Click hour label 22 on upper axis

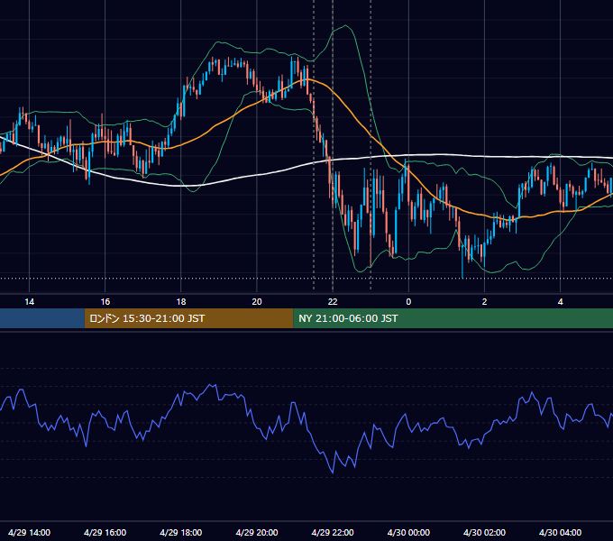[333, 302]
